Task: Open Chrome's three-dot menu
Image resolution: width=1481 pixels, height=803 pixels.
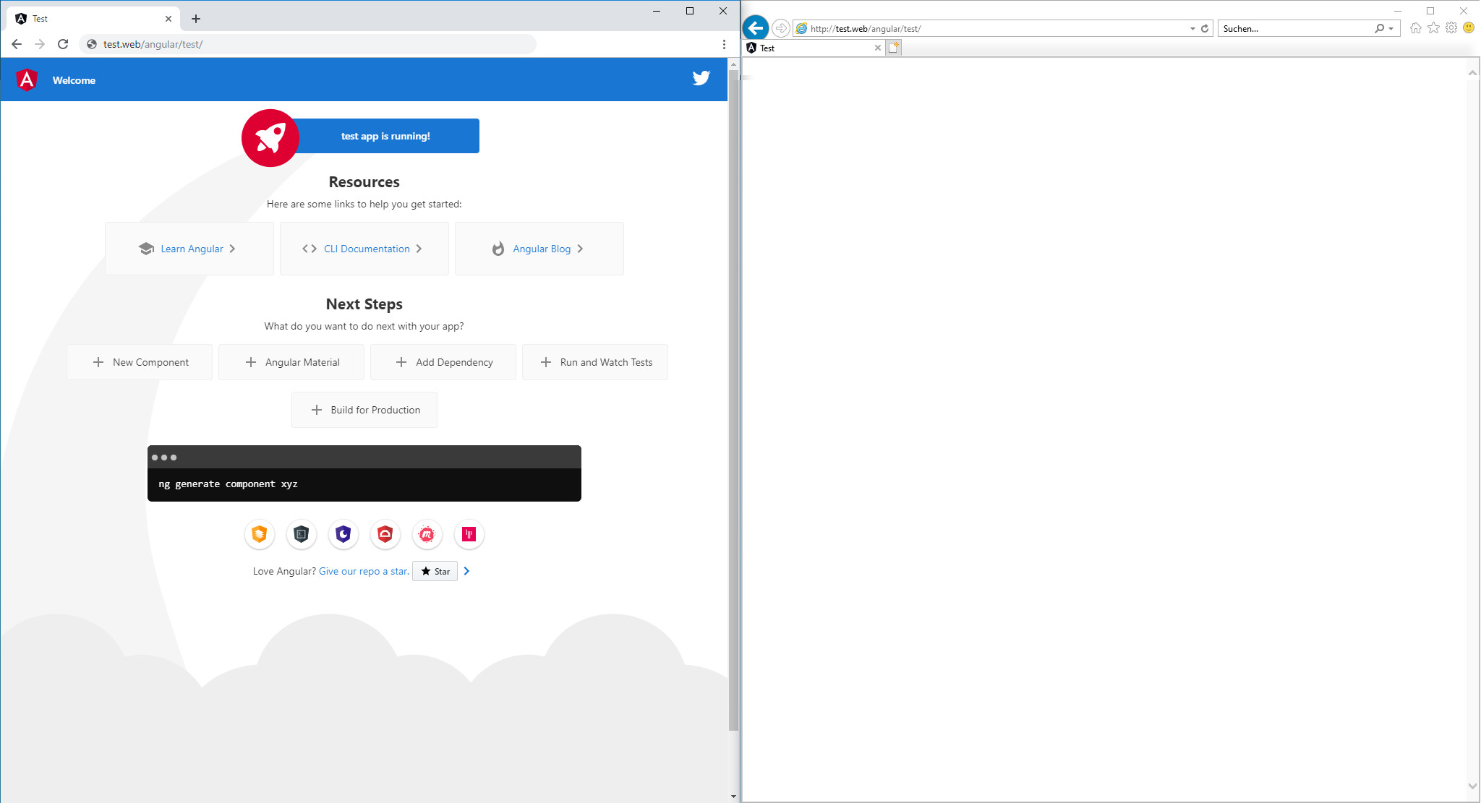Action: [724, 44]
